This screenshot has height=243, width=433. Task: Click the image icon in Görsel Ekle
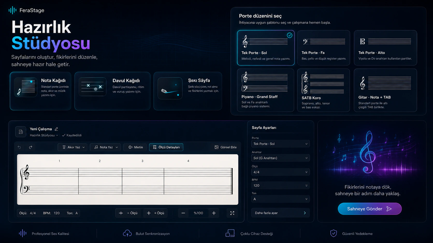pos(216,147)
